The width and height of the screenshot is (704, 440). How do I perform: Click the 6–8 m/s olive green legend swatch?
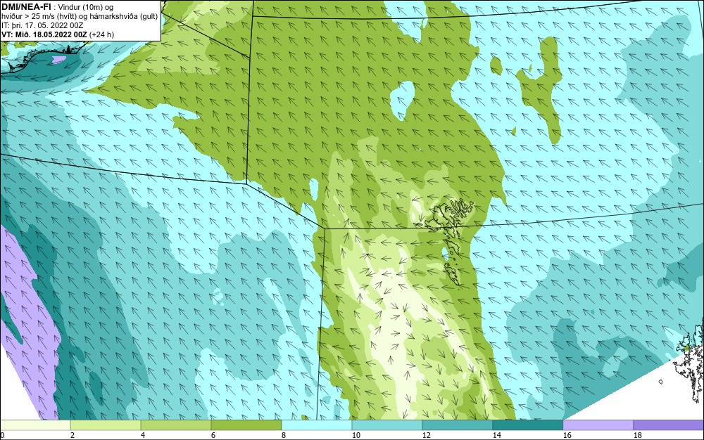[x=246, y=425]
